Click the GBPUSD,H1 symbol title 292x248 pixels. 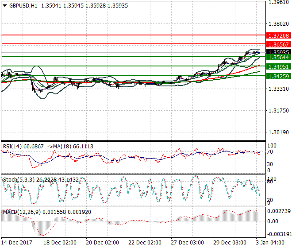click(23, 6)
